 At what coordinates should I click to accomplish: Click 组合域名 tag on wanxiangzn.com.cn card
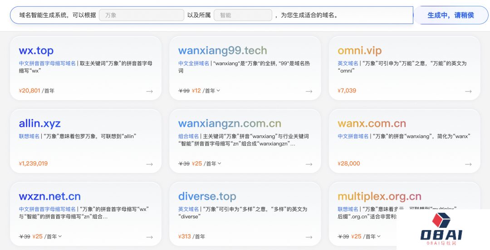(x=188, y=136)
